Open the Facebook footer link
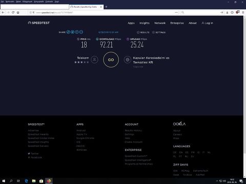Image resolution: width=246 pixels, height=184 pixels. 35,157
